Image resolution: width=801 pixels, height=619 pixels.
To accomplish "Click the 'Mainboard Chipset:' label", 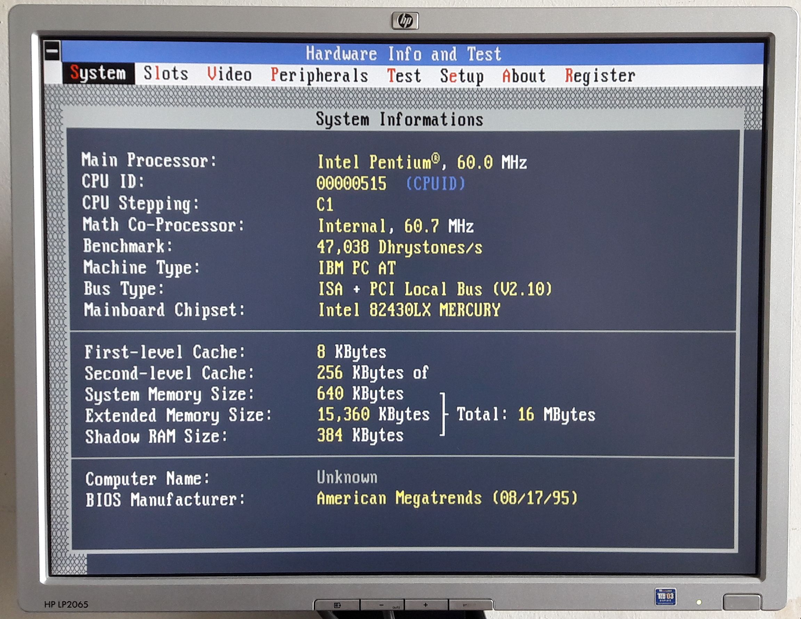I will click(164, 310).
